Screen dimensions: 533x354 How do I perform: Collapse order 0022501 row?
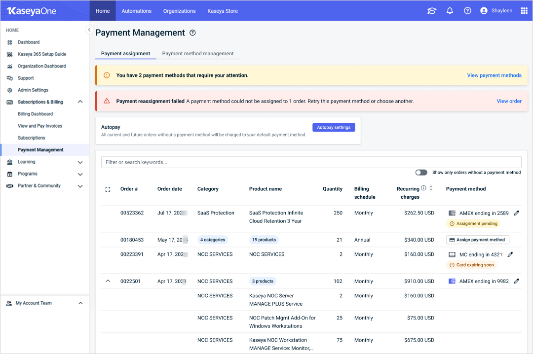(x=108, y=281)
